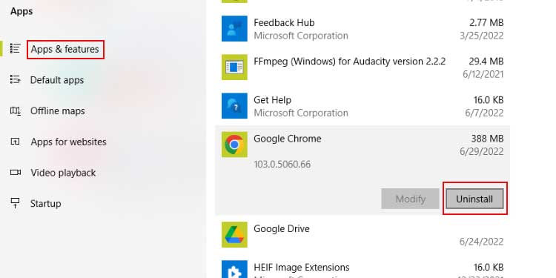Image resolution: width=556 pixels, height=278 pixels.
Task: Click the Google Chrome app name
Action: click(287, 139)
